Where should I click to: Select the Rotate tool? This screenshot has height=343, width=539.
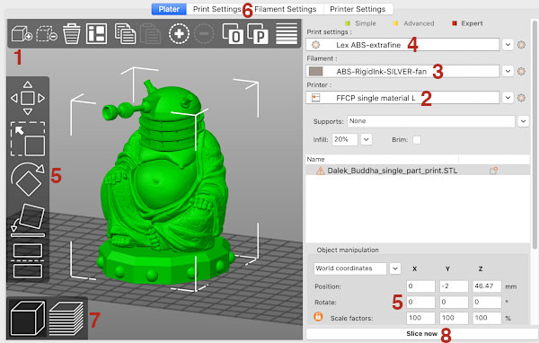pos(28,179)
